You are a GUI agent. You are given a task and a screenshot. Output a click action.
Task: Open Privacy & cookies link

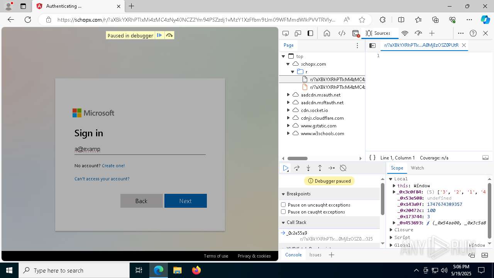[254, 256]
